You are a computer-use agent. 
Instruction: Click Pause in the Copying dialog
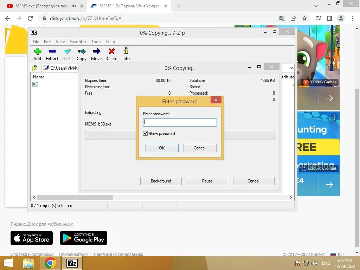tap(207, 181)
